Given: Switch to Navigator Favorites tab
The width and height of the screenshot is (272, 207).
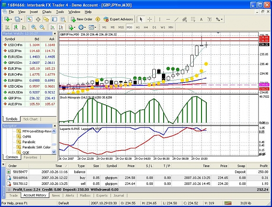Looking at the screenshot, I should click(30, 157).
